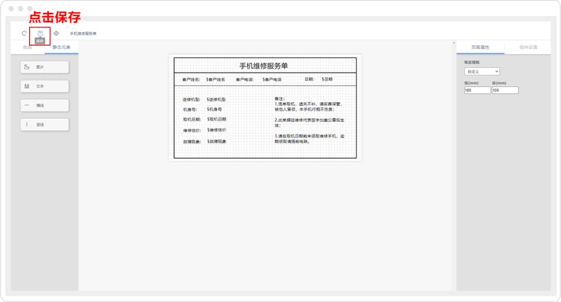Select the 竖线 vertical line tool
The height and width of the screenshot is (302, 561).
click(x=44, y=124)
